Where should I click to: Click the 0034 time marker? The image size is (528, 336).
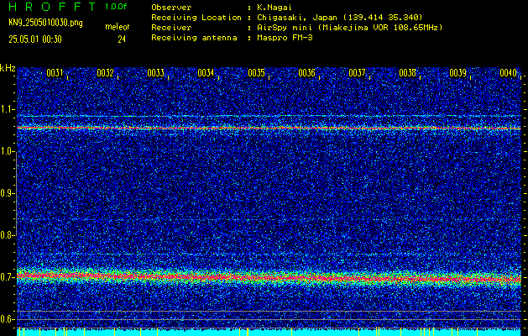[206, 73]
